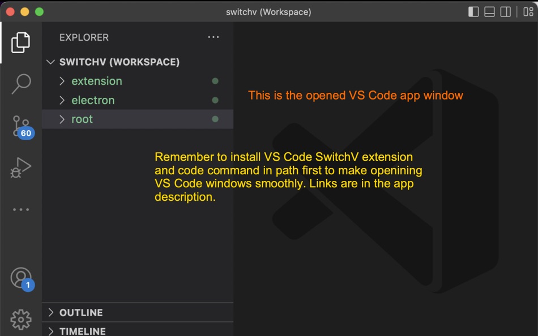The width and height of the screenshot is (538, 336).
Task: Click the git status dot beside root
Action: [x=215, y=119]
